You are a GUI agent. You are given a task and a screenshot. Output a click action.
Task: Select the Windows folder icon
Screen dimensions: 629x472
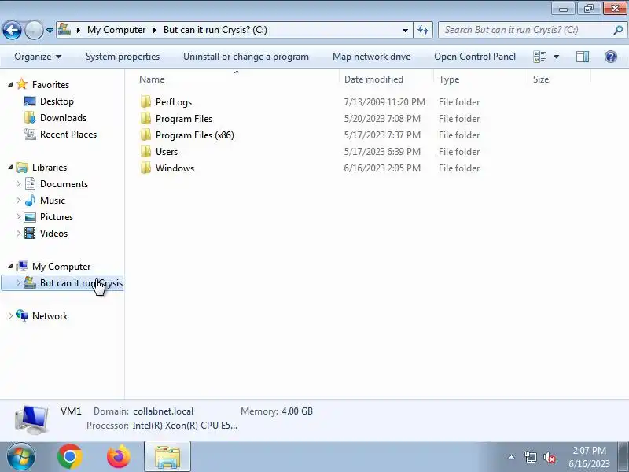(145, 168)
